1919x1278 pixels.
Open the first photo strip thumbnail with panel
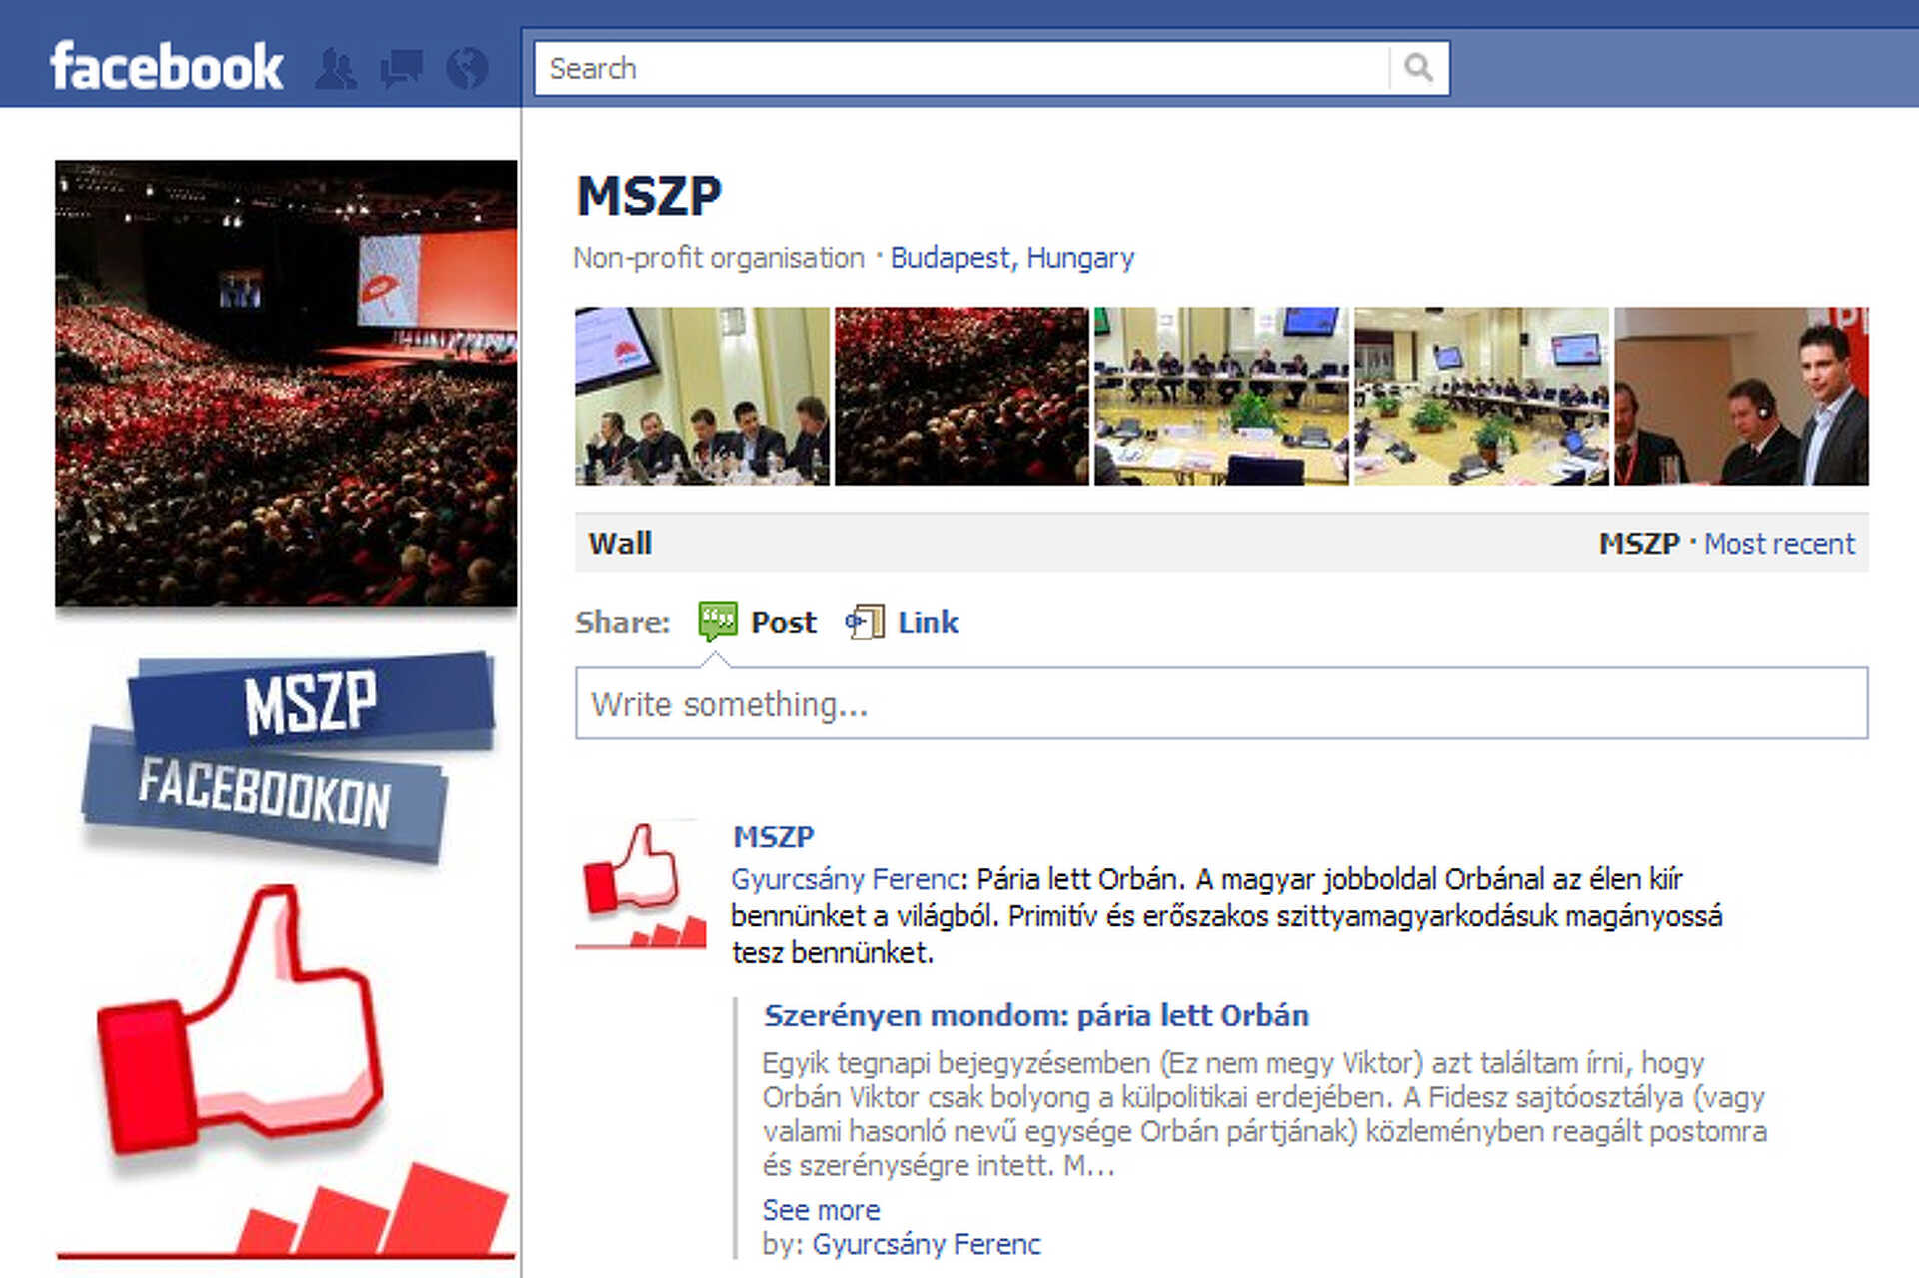[x=702, y=396]
